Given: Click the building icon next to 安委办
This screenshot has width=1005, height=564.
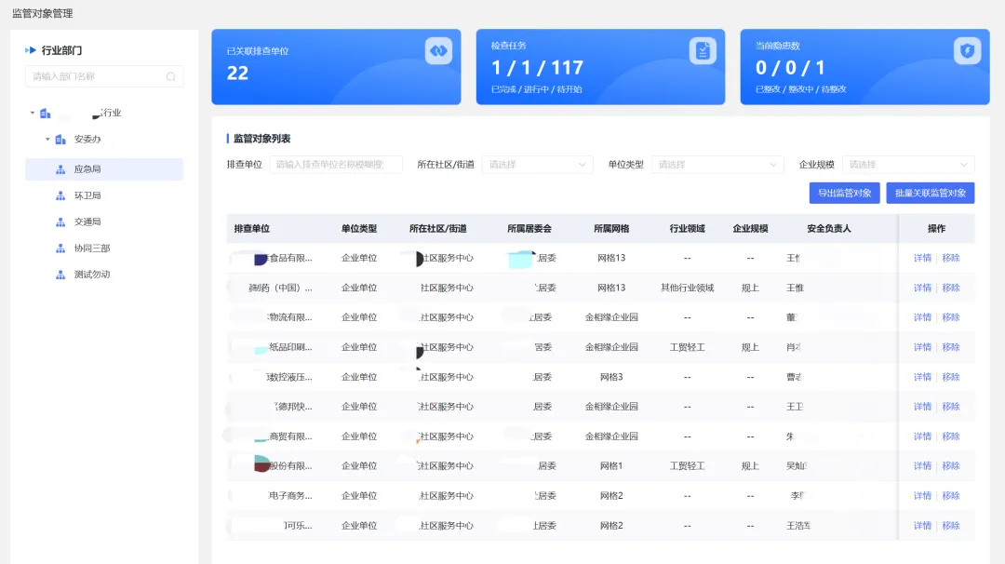Looking at the screenshot, I should pyautogui.click(x=60, y=139).
